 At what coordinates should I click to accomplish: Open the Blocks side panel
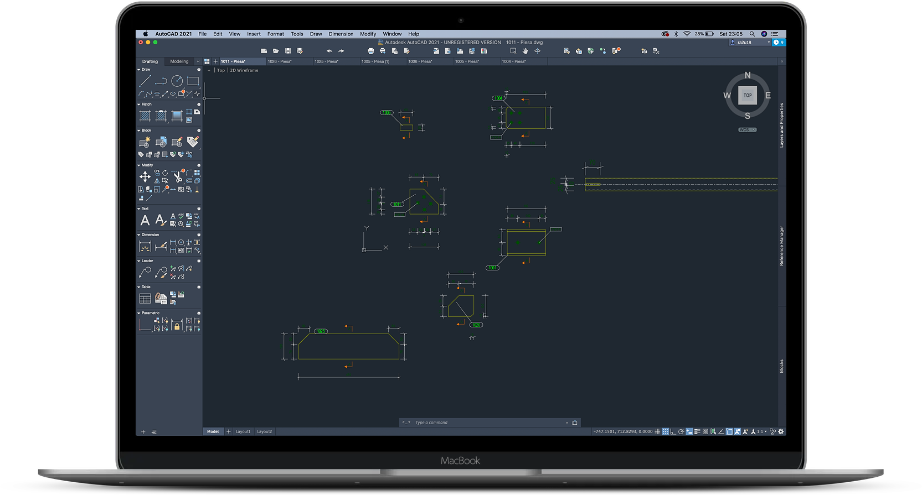tap(782, 366)
